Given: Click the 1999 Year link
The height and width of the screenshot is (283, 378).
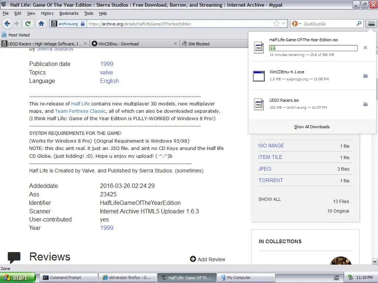Looking at the screenshot, I should tap(107, 228).
